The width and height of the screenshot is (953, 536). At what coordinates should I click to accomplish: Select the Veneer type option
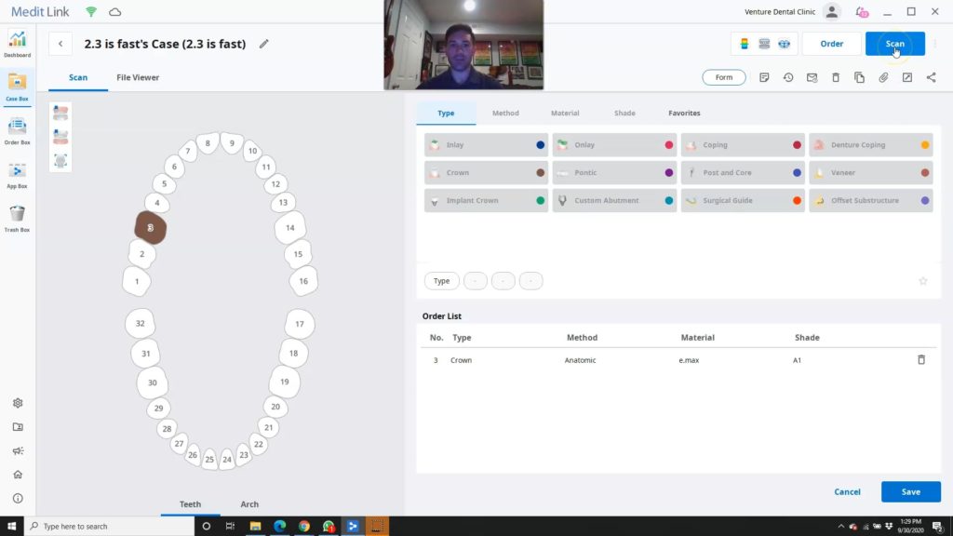[870, 172]
